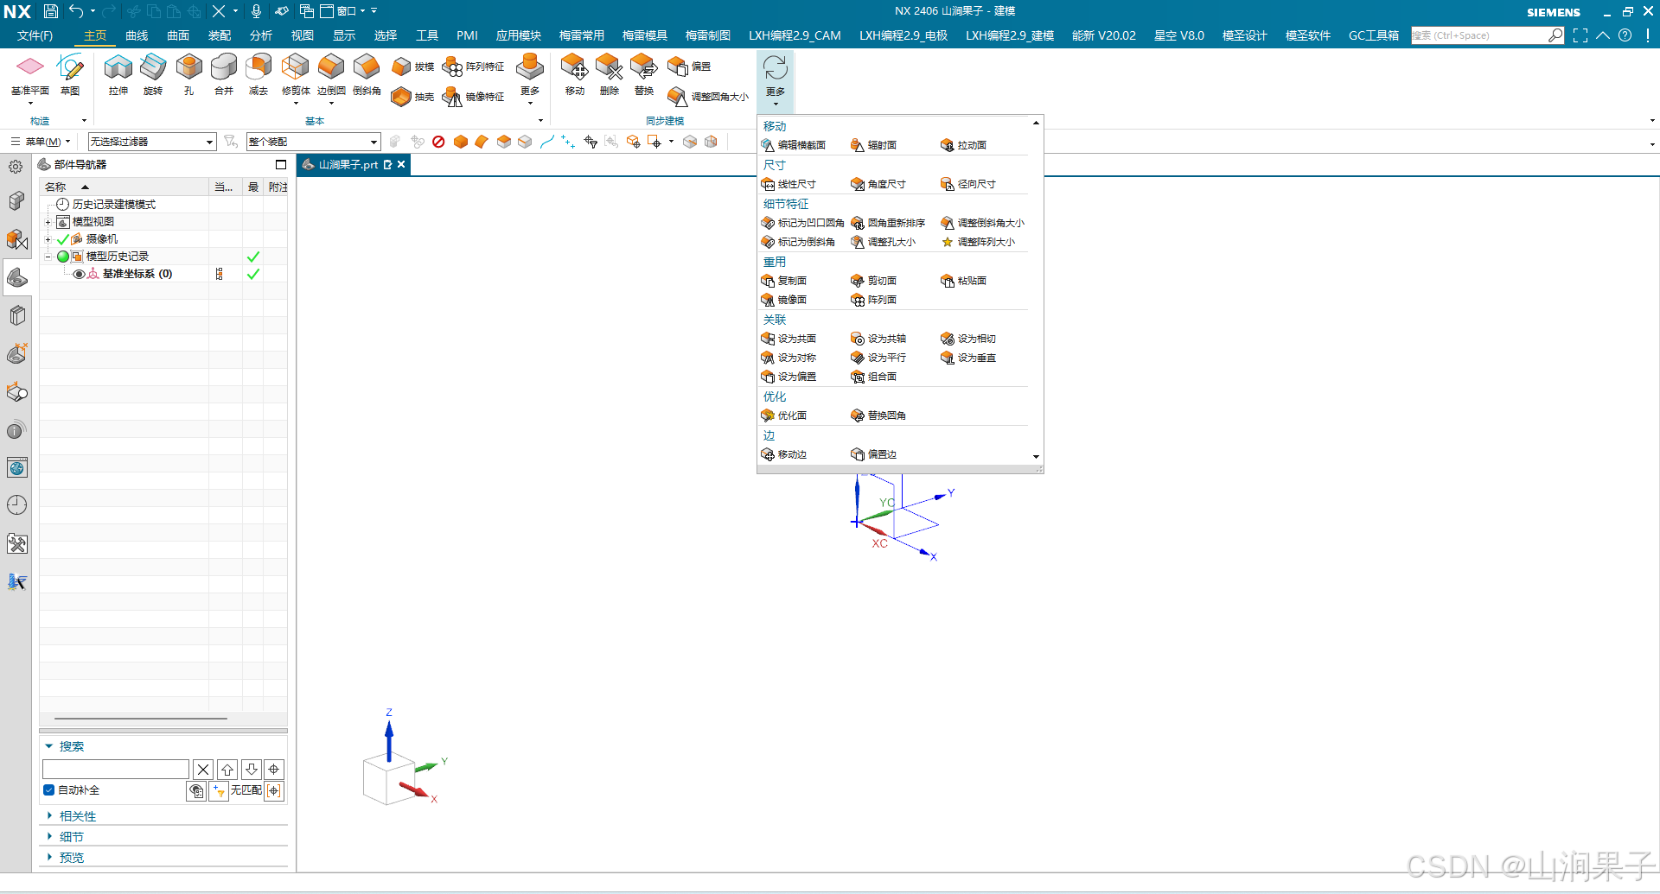Screen dimensions: 1660x894
Task: Toggle the green check on 模型历史记录 row
Action: 253,257
